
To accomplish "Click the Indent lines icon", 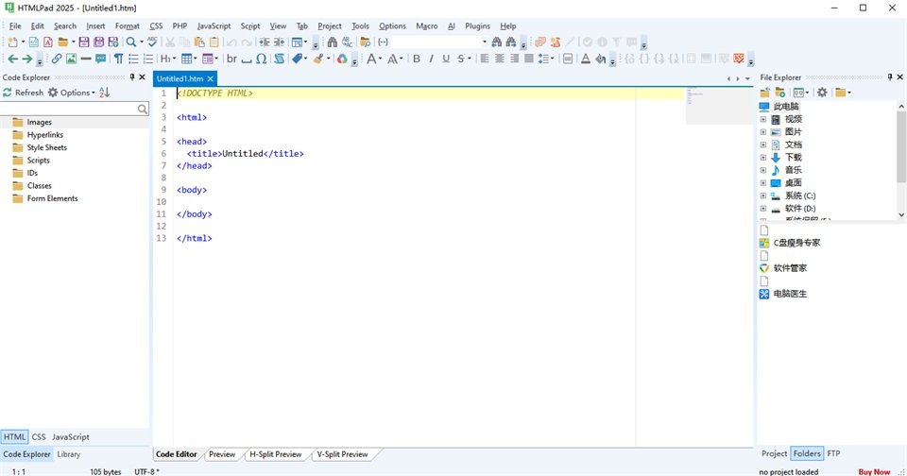I will (x=265, y=42).
